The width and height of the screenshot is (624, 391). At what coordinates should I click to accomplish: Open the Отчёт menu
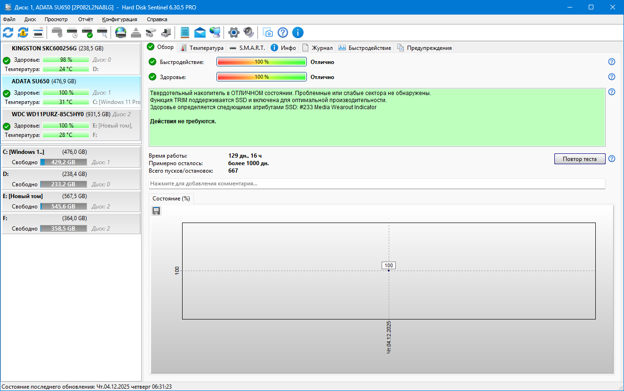tap(85, 19)
